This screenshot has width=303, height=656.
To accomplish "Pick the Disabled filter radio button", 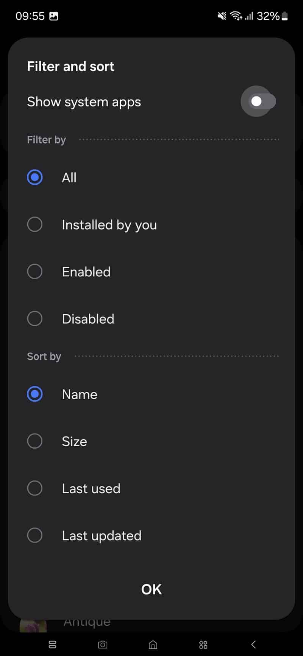I will pyautogui.click(x=35, y=319).
